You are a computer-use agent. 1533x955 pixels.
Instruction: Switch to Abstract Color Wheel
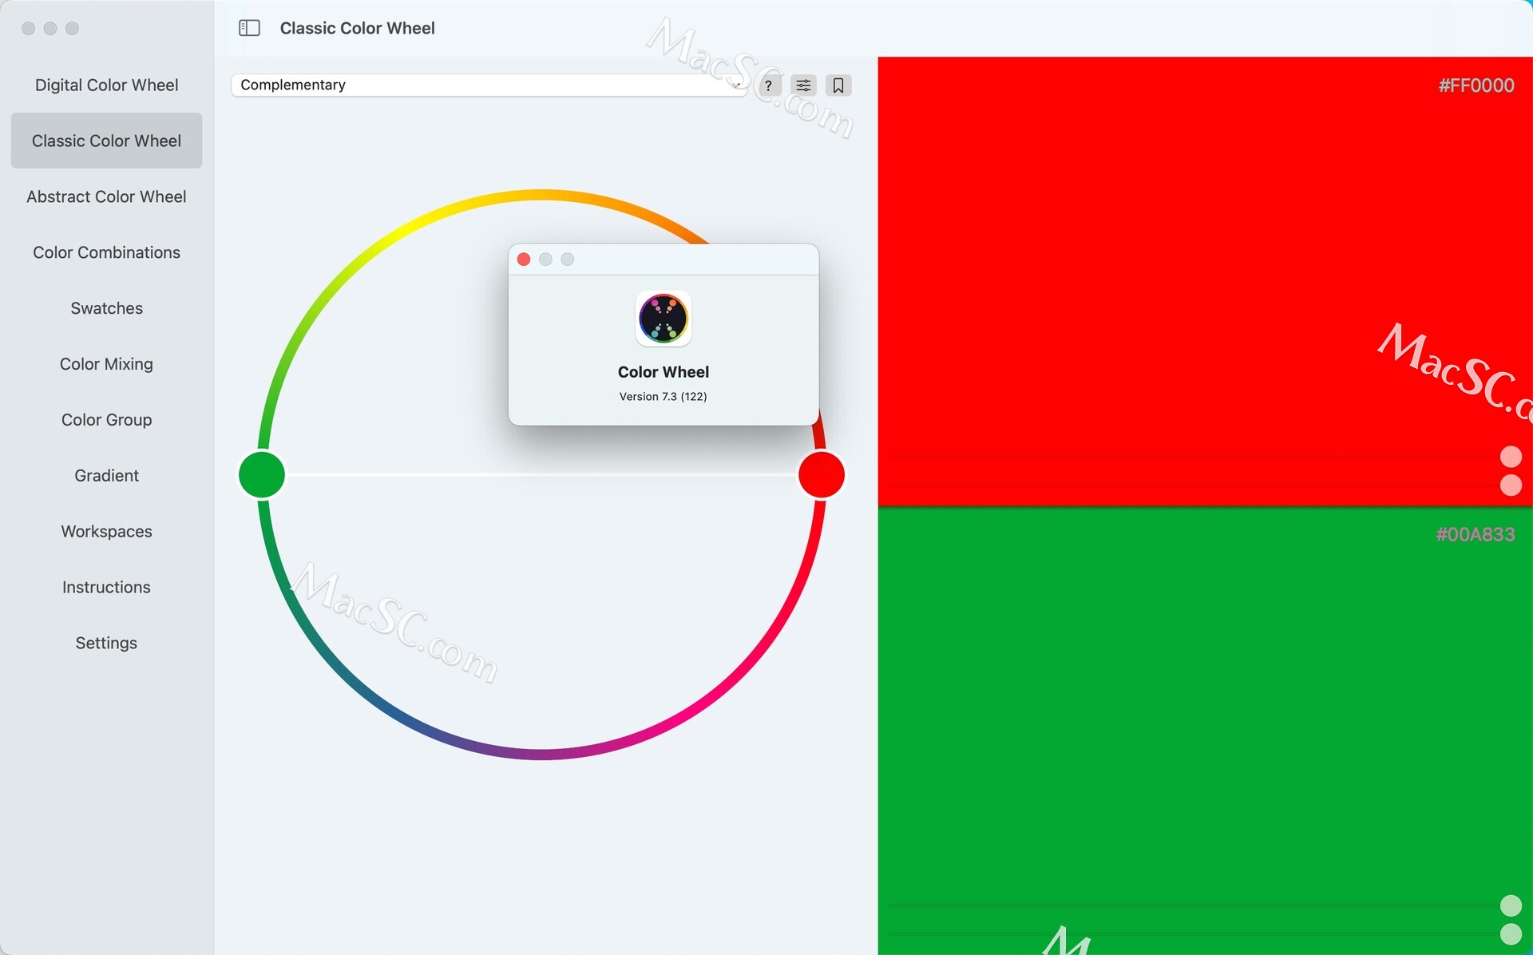tap(106, 196)
